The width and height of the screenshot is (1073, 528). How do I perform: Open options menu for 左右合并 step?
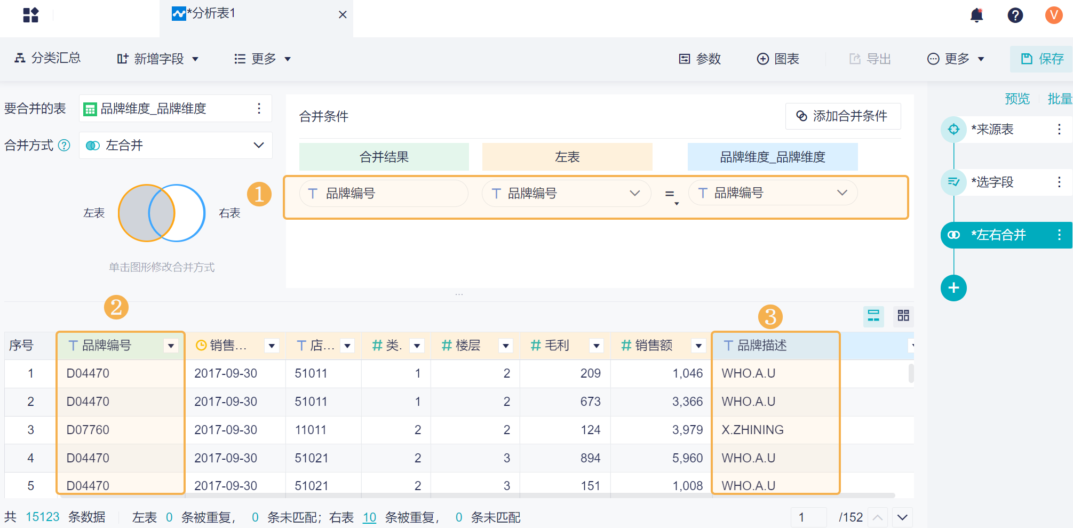(x=1059, y=235)
